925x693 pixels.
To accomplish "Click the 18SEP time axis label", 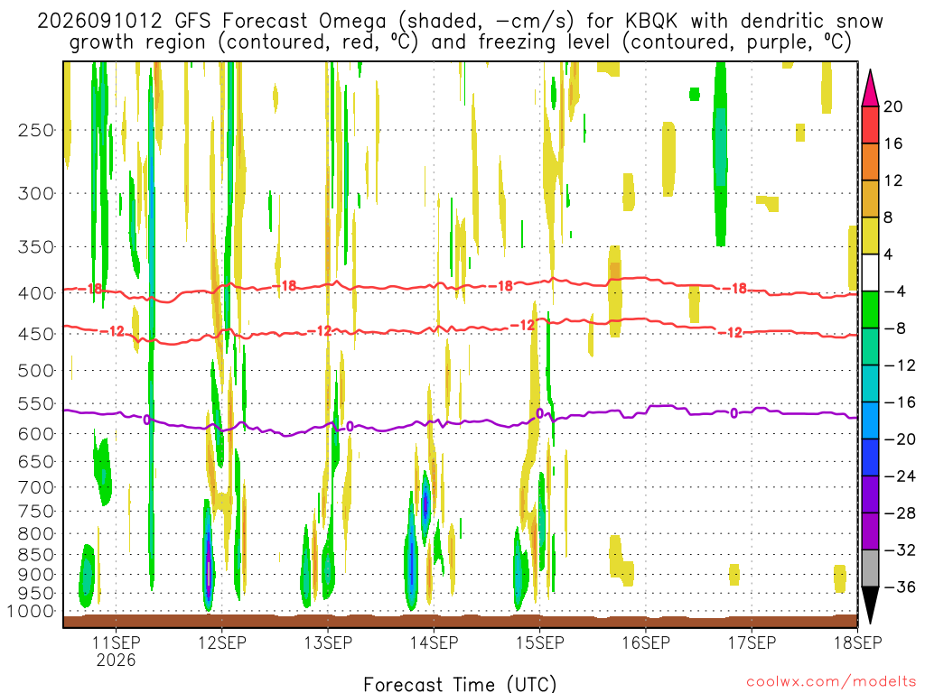I will coord(858,642).
